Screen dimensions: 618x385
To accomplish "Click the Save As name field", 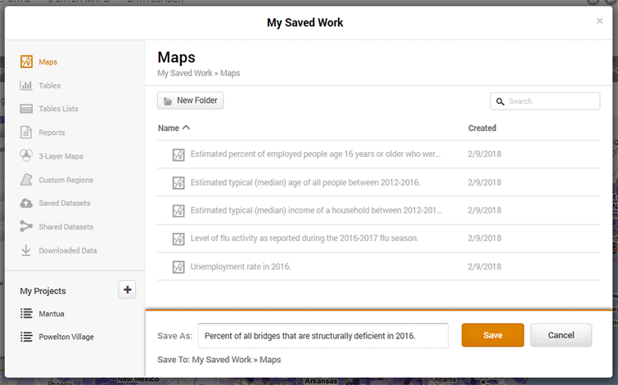I will (323, 336).
